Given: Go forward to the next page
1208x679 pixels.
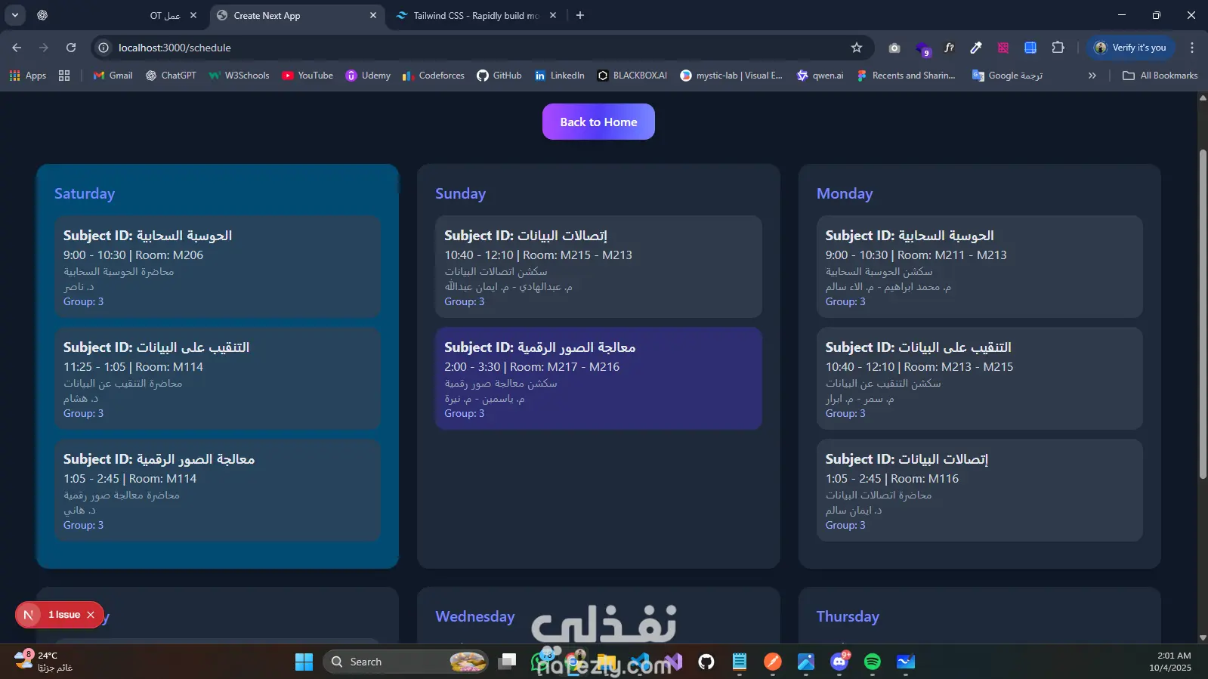Looking at the screenshot, I should pyautogui.click(x=44, y=48).
